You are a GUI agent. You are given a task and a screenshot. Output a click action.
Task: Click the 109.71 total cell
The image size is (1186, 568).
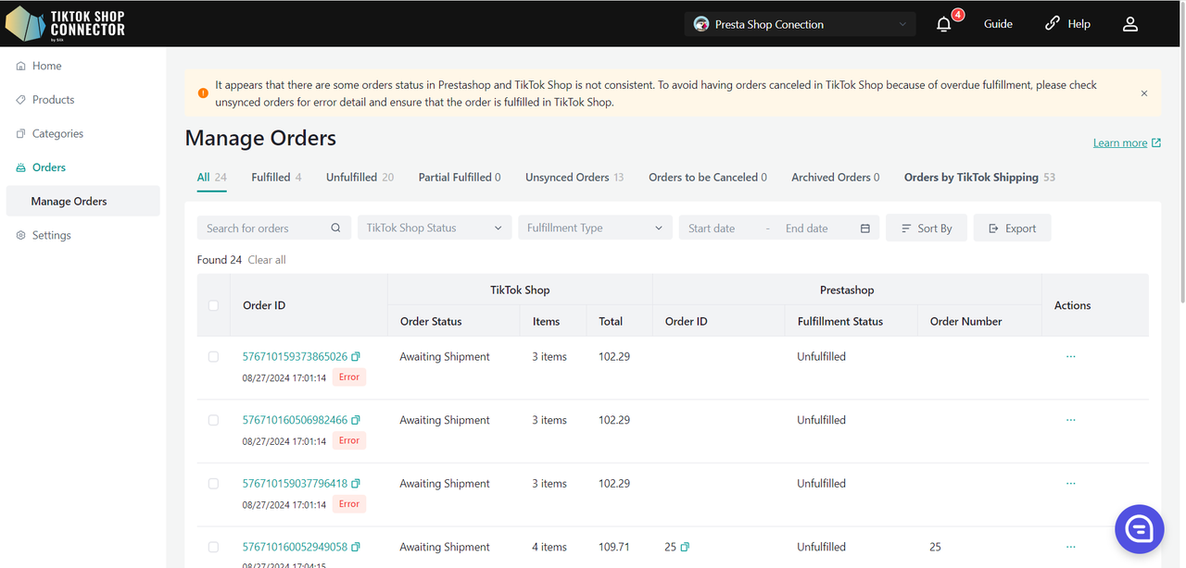click(x=614, y=547)
